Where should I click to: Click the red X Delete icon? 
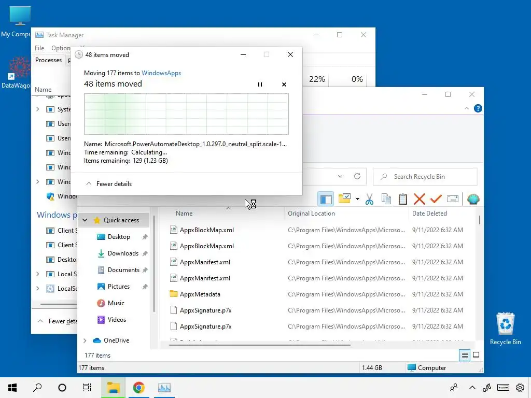419,199
